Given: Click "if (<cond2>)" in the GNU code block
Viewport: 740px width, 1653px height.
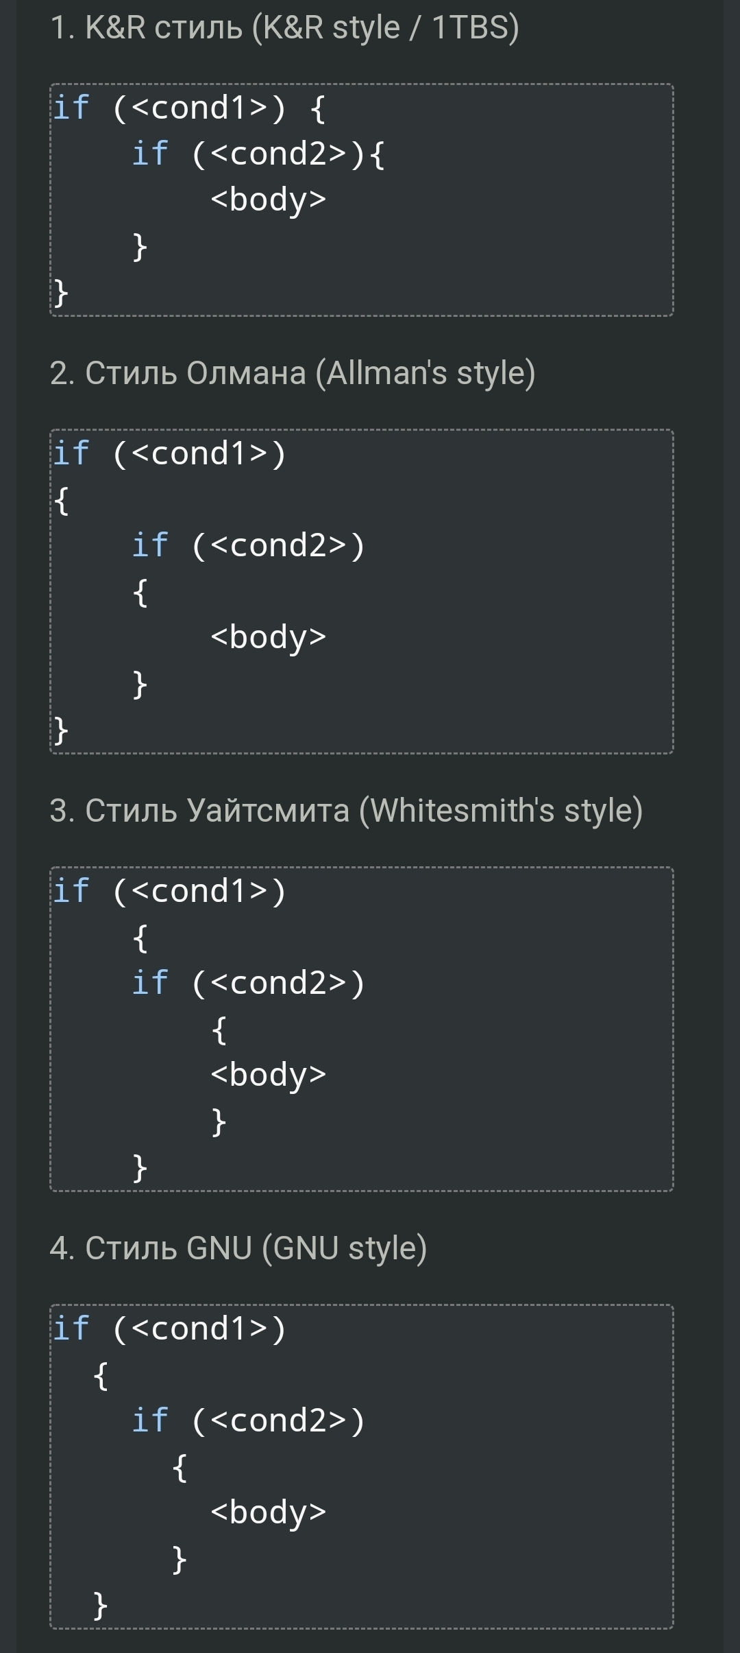Looking at the screenshot, I should tap(248, 1420).
